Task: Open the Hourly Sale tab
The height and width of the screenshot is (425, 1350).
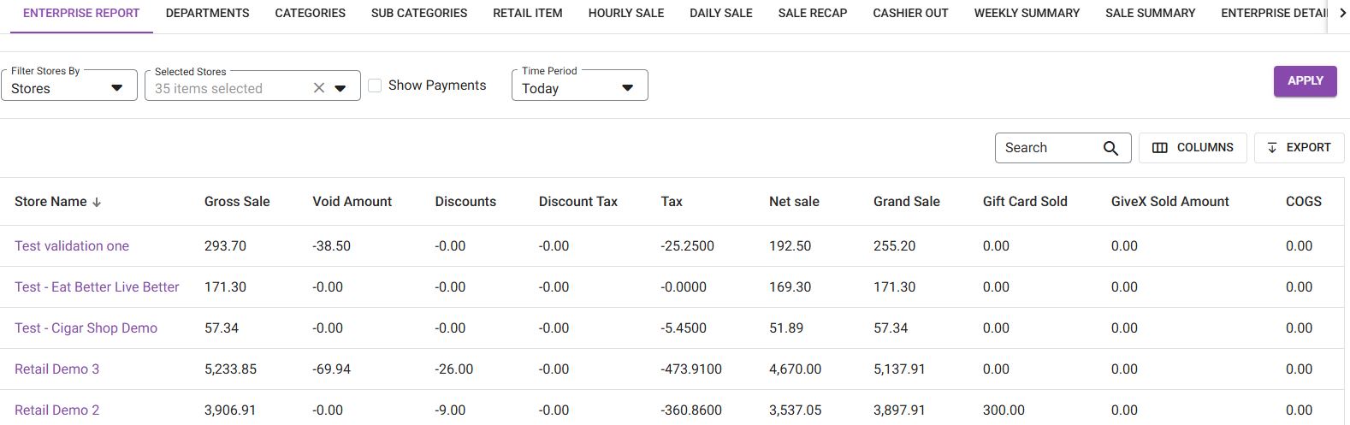Action: 625,14
